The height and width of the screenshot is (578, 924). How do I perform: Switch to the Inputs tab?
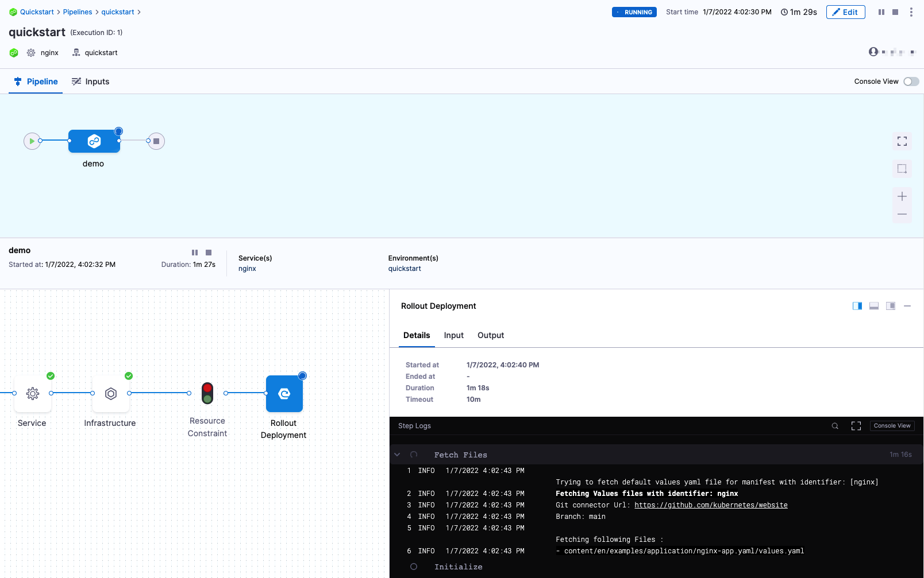[91, 82]
